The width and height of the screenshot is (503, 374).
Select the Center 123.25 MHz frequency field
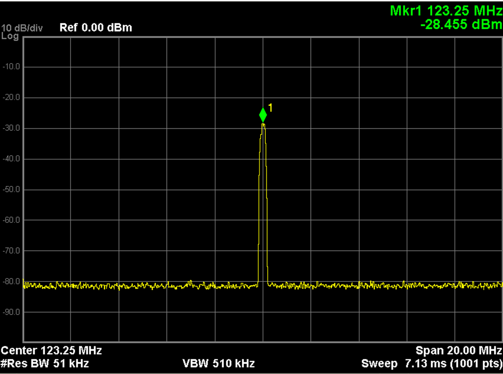pos(52,350)
